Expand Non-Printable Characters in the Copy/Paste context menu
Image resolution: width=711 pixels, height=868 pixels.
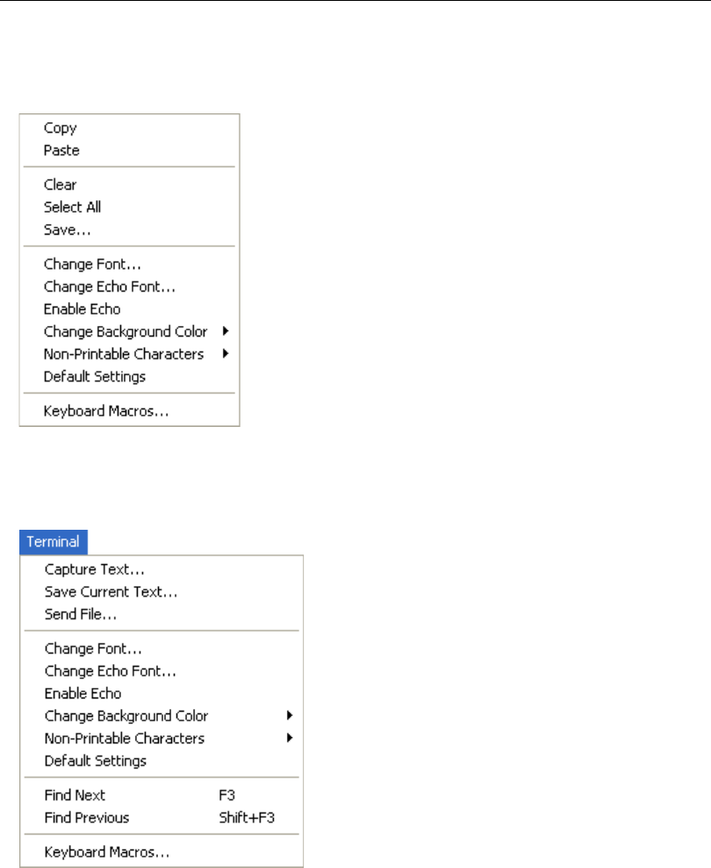[x=124, y=354]
